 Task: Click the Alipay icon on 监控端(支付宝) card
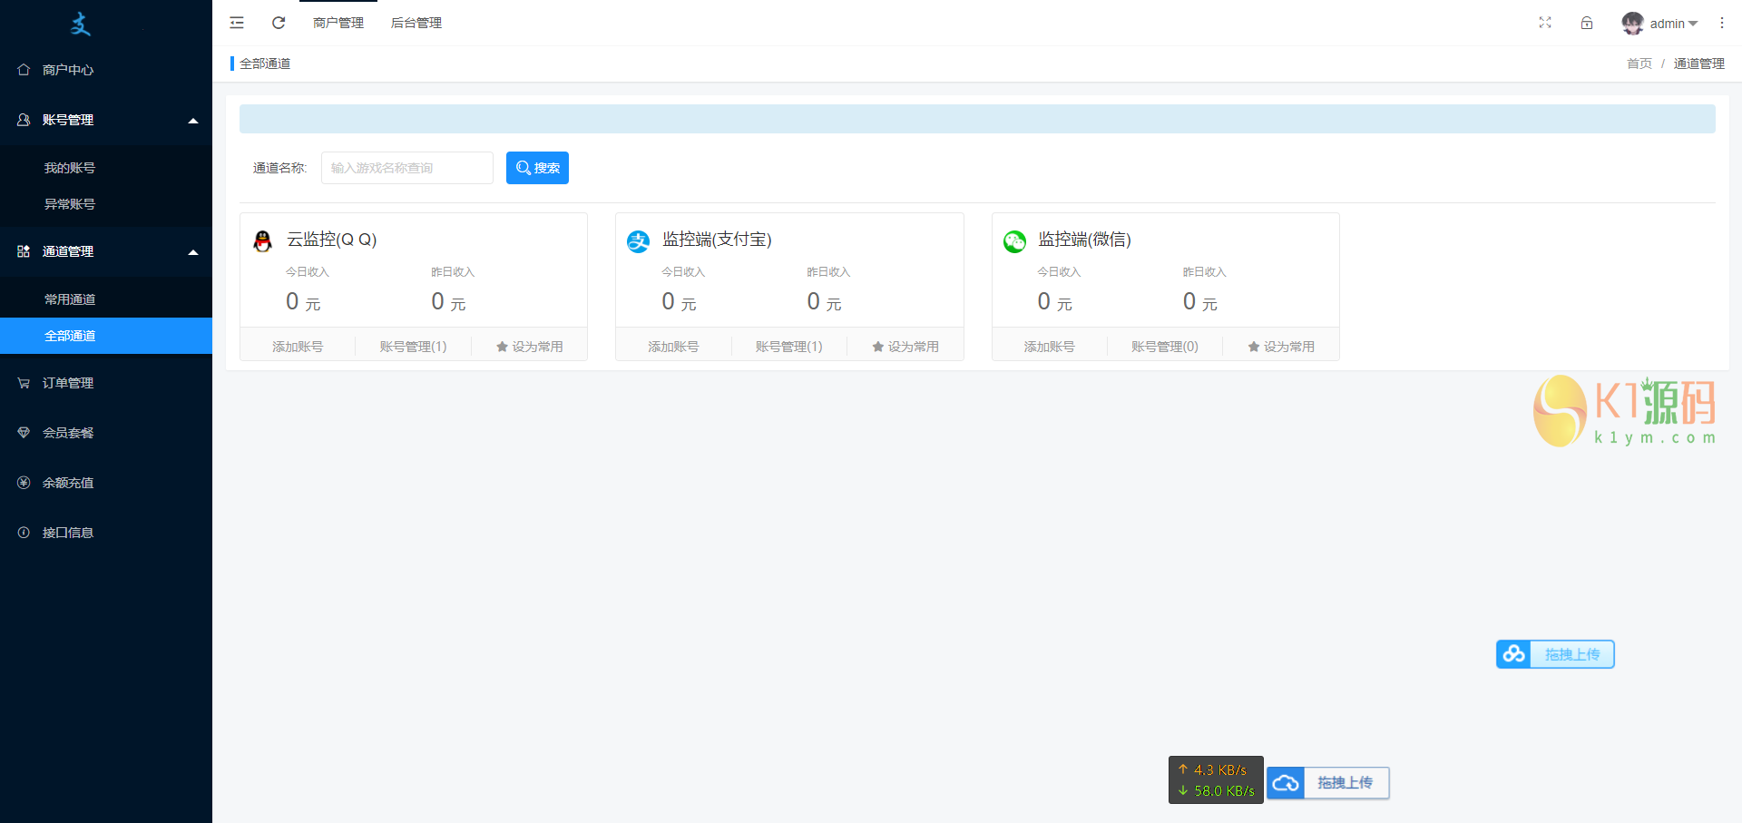639,240
